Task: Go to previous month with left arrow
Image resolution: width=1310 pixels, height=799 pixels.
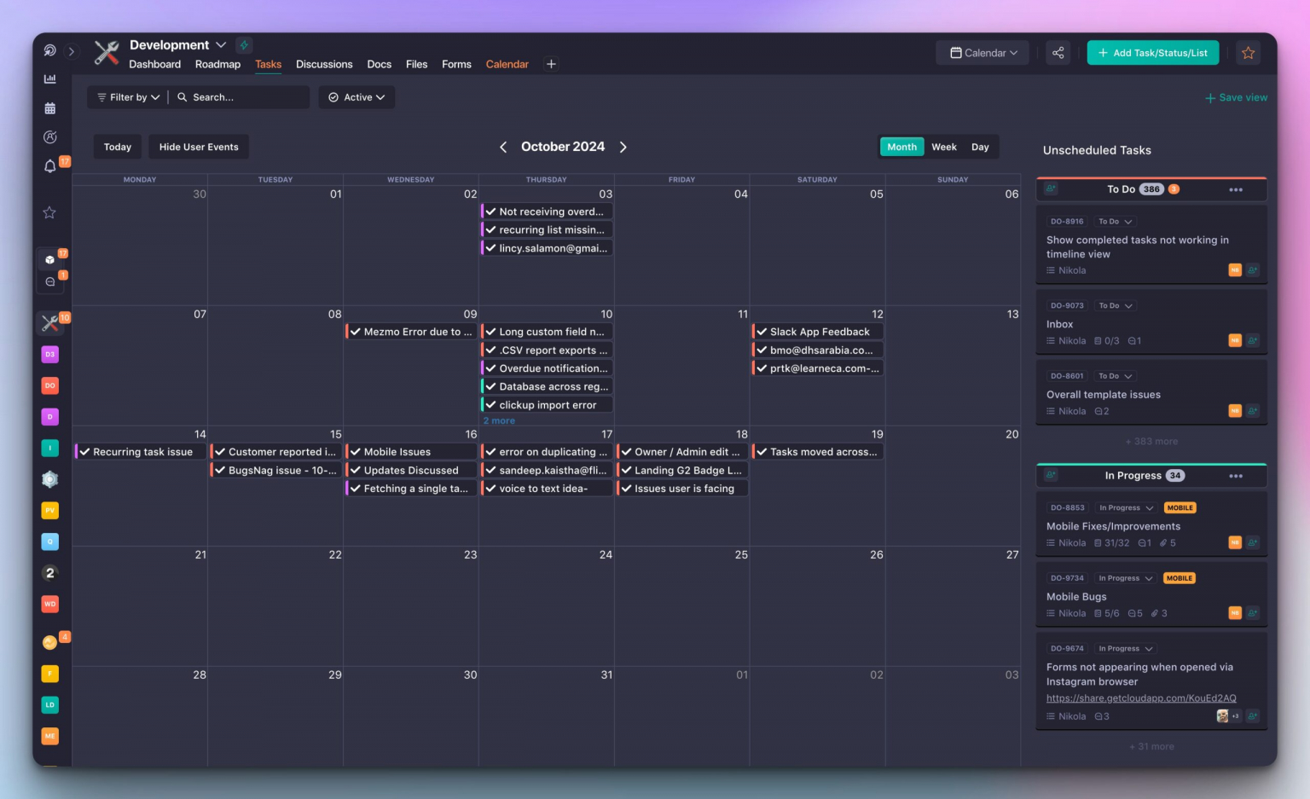Action: [503, 147]
